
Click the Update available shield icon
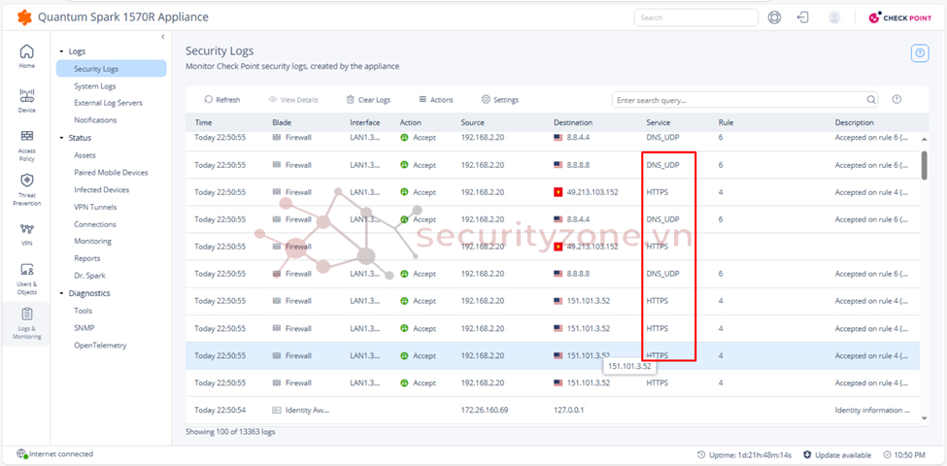[x=807, y=454]
